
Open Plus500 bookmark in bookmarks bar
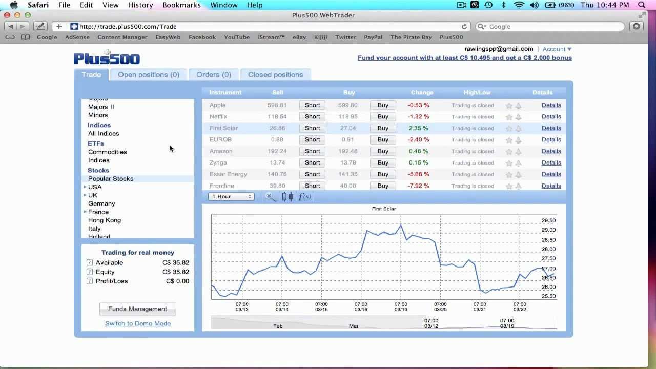(451, 37)
